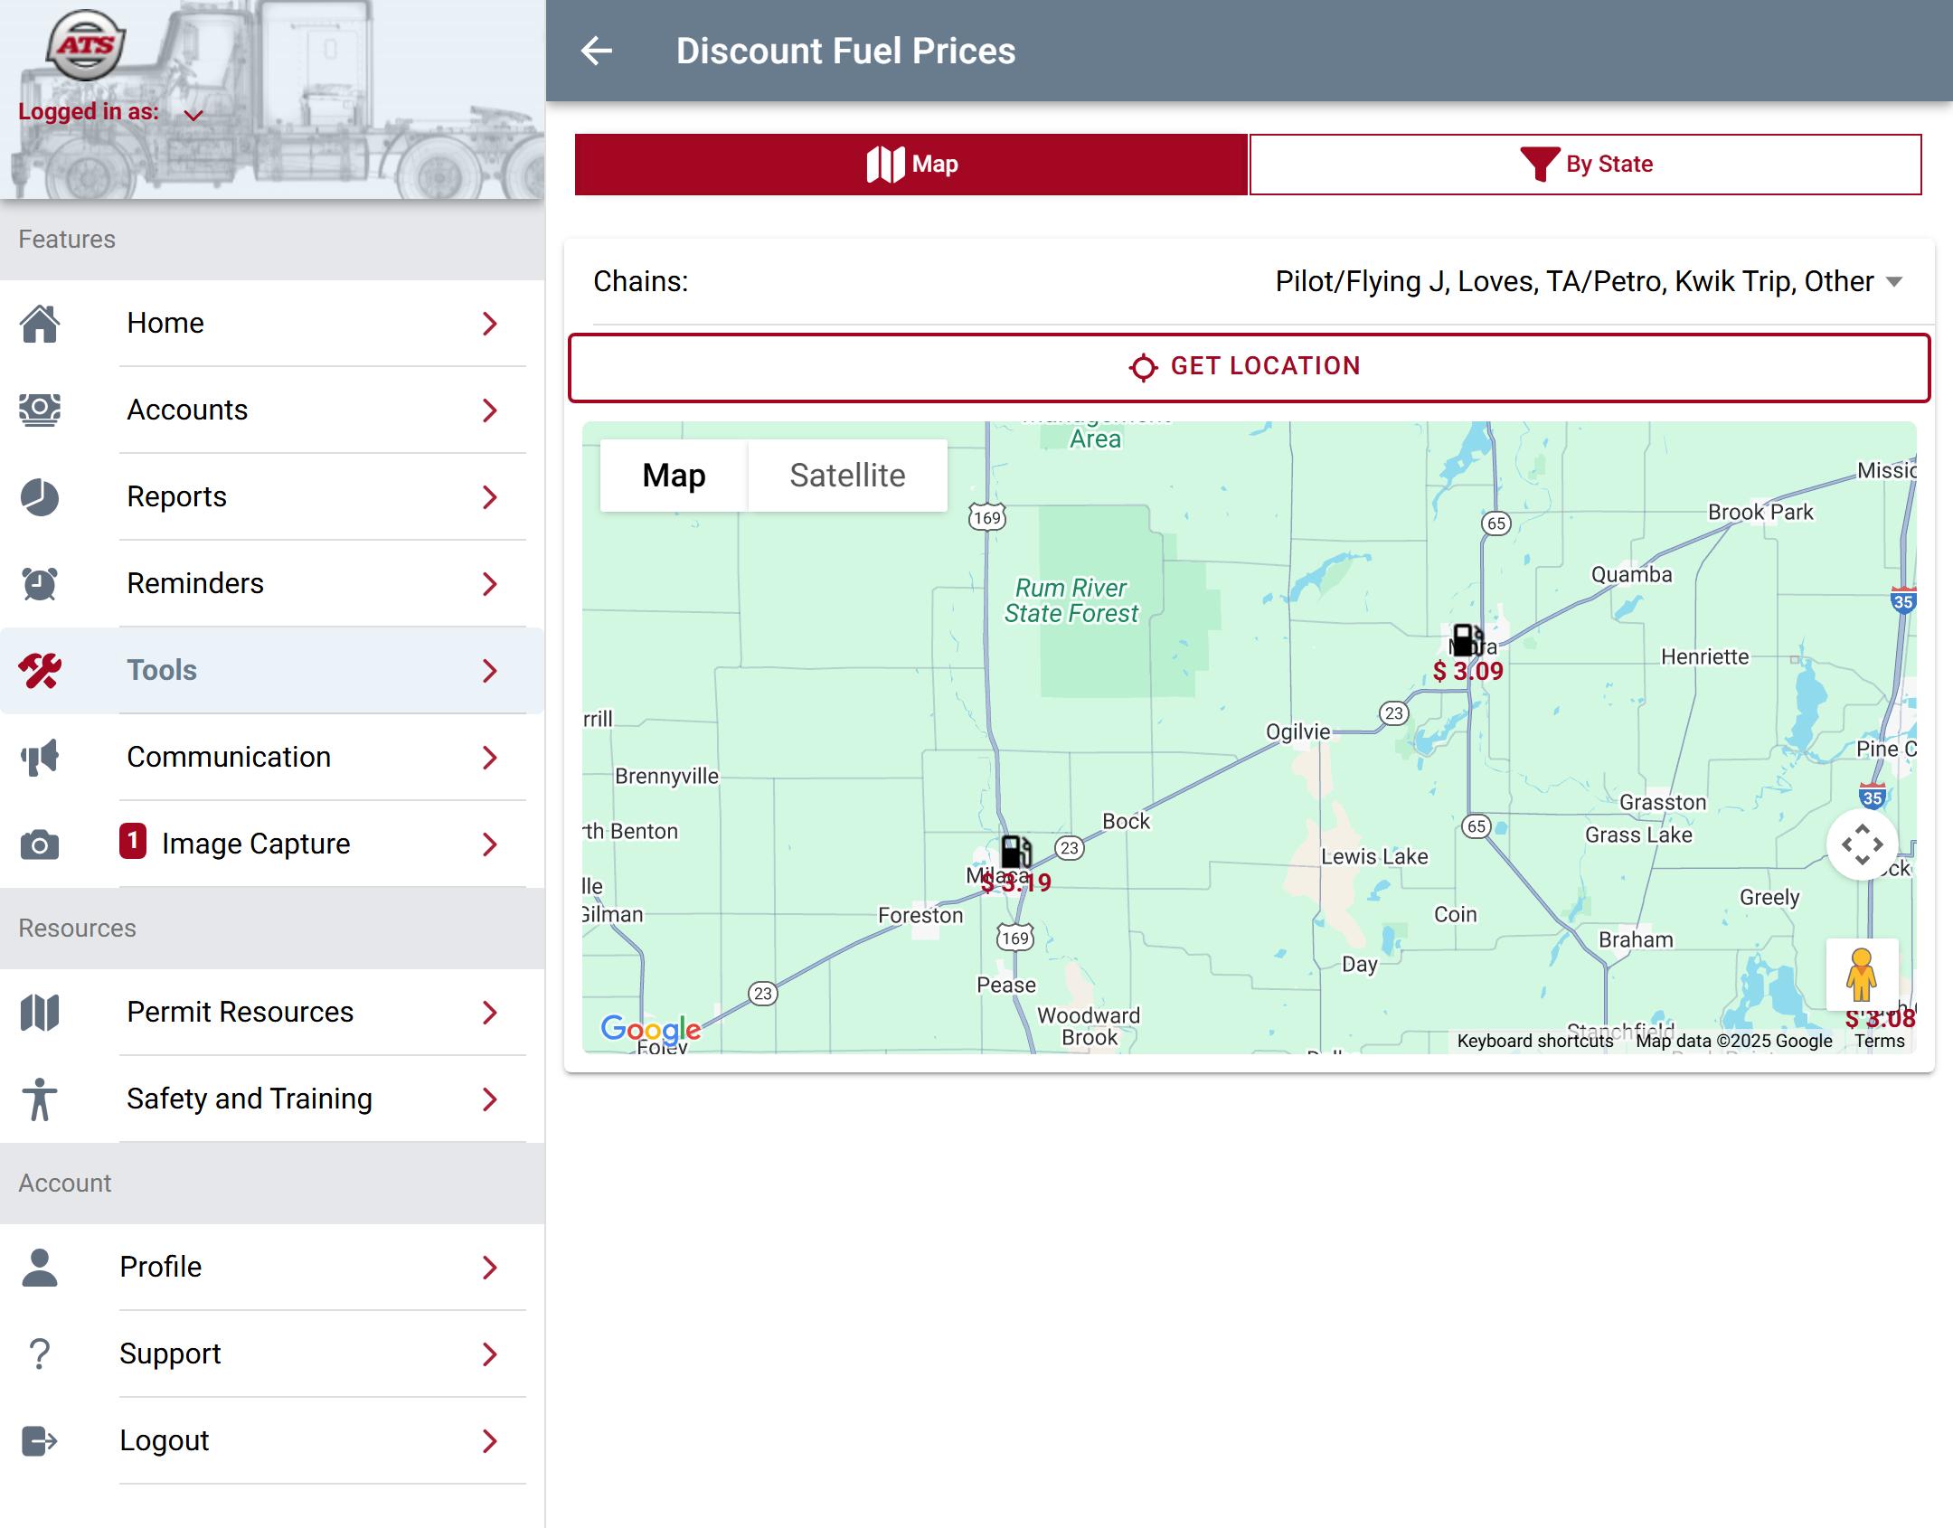Open the Communication menu item

(x=272, y=757)
